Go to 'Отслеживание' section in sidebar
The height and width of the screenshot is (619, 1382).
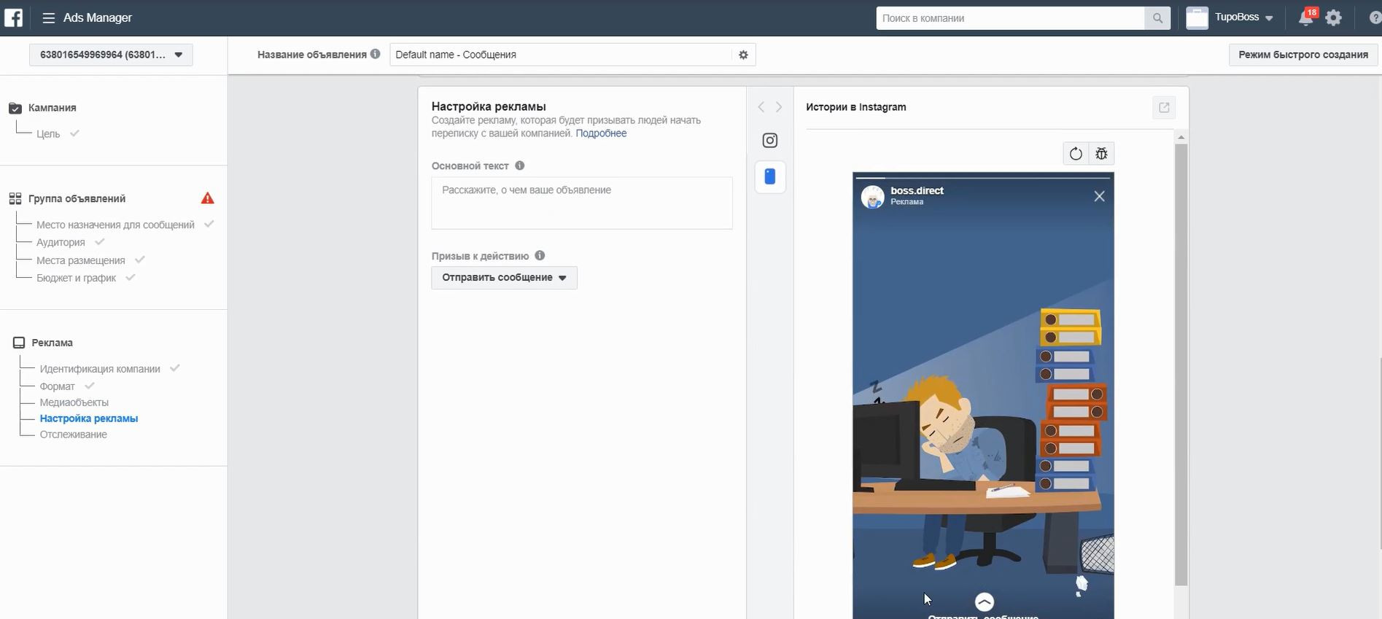click(x=73, y=435)
